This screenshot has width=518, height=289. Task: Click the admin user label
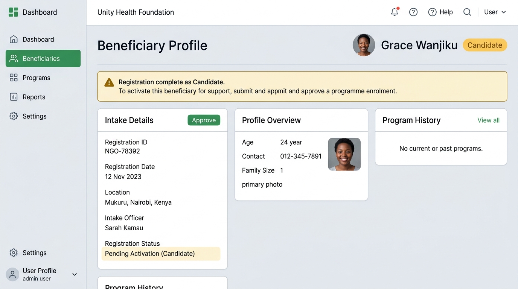pyautogui.click(x=37, y=279)
